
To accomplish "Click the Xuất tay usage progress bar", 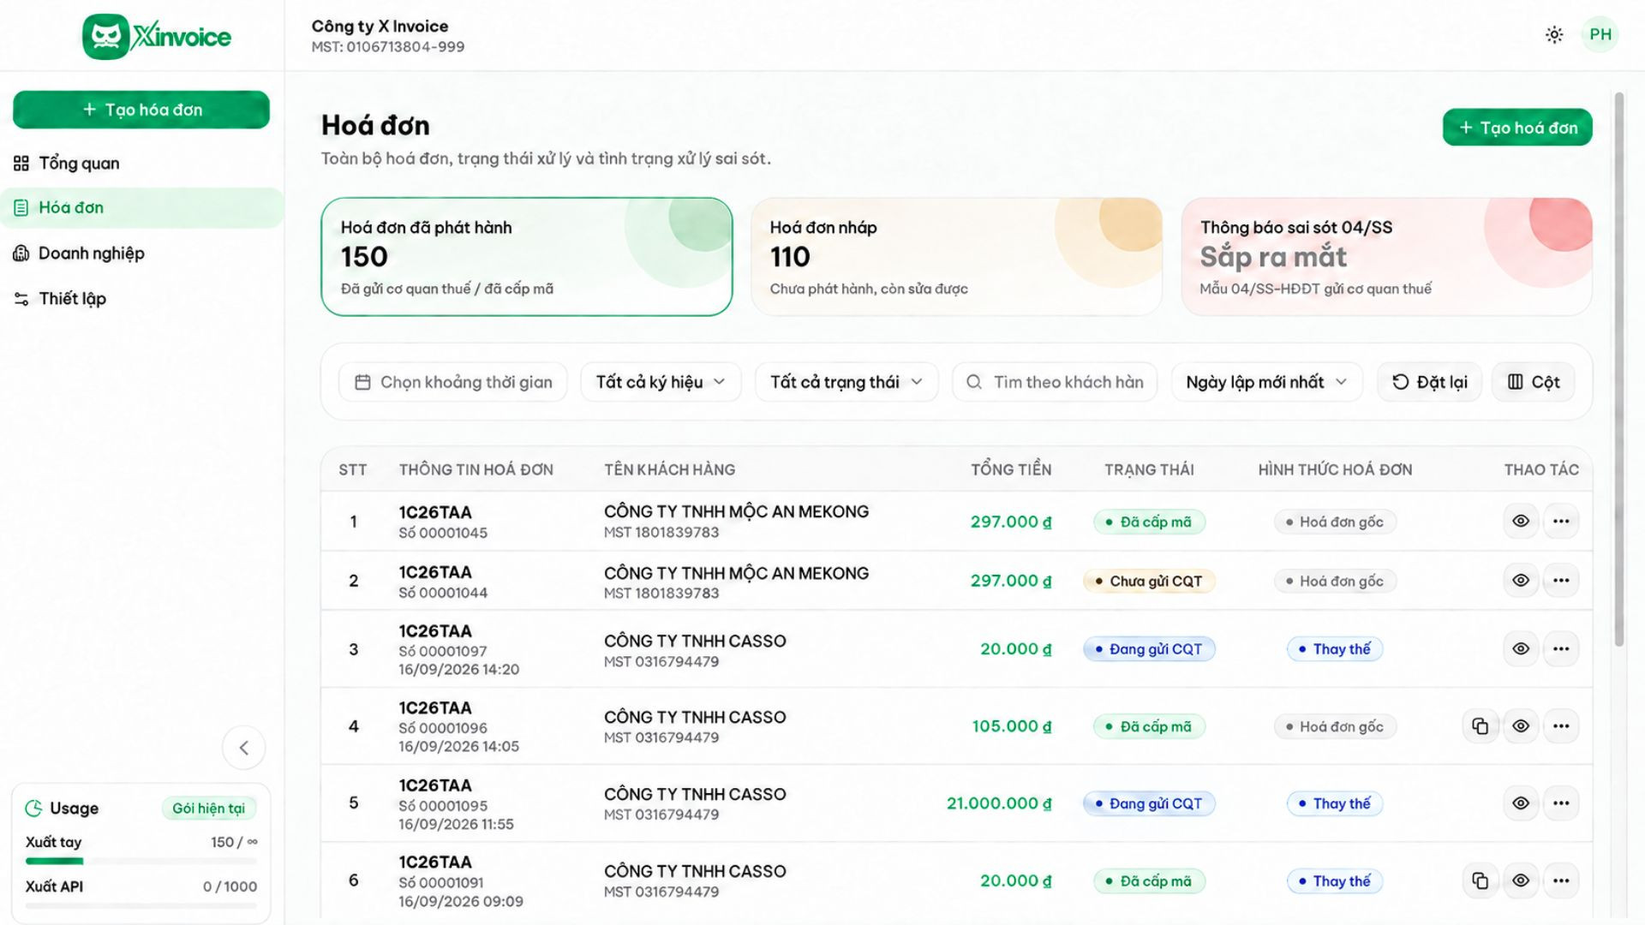I will coord(141,861).
